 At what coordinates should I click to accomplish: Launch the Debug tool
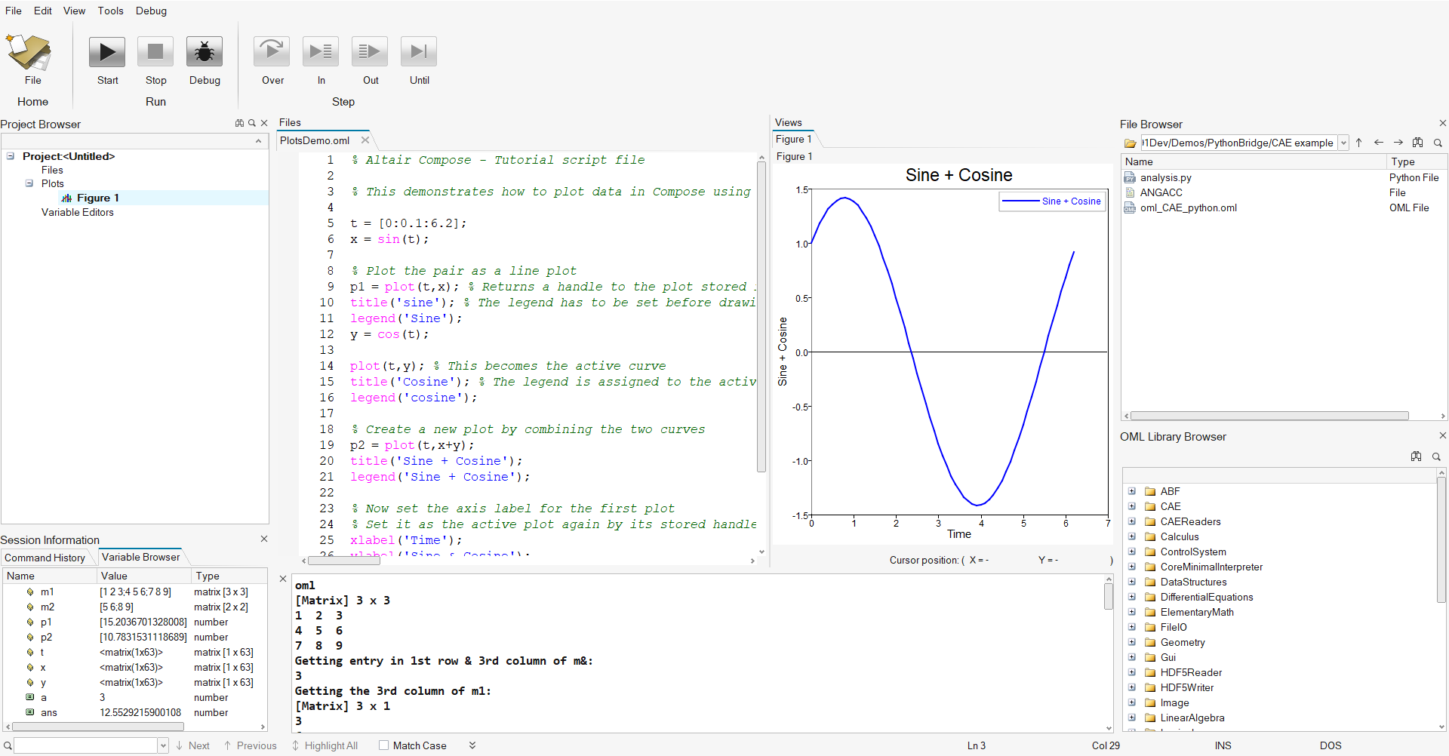pyautogui.click(x=204, y=51)
